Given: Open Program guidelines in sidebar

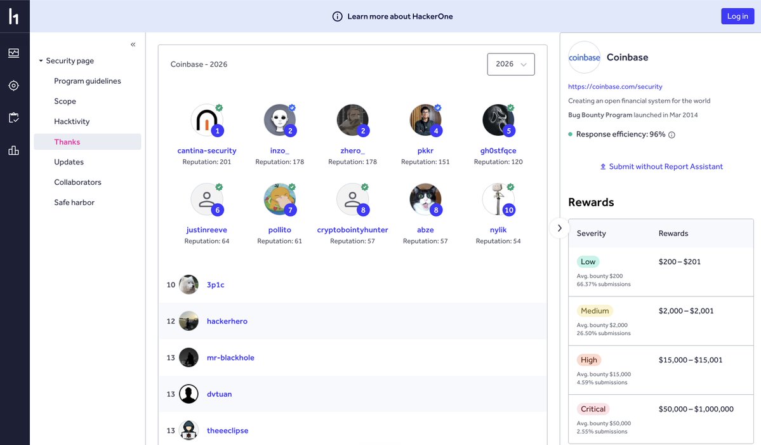Looking at the screenshot, I should tap(88, 81).
